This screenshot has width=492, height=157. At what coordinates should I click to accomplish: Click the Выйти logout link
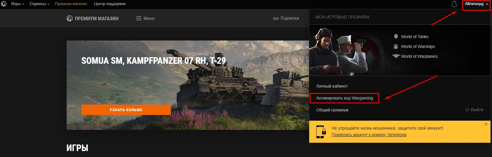click(474, 110)
